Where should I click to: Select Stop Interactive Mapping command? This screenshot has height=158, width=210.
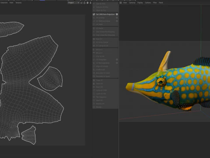click(105, 35)
